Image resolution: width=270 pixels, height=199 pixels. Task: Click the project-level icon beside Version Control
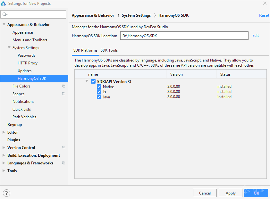[x=64, y=148]
